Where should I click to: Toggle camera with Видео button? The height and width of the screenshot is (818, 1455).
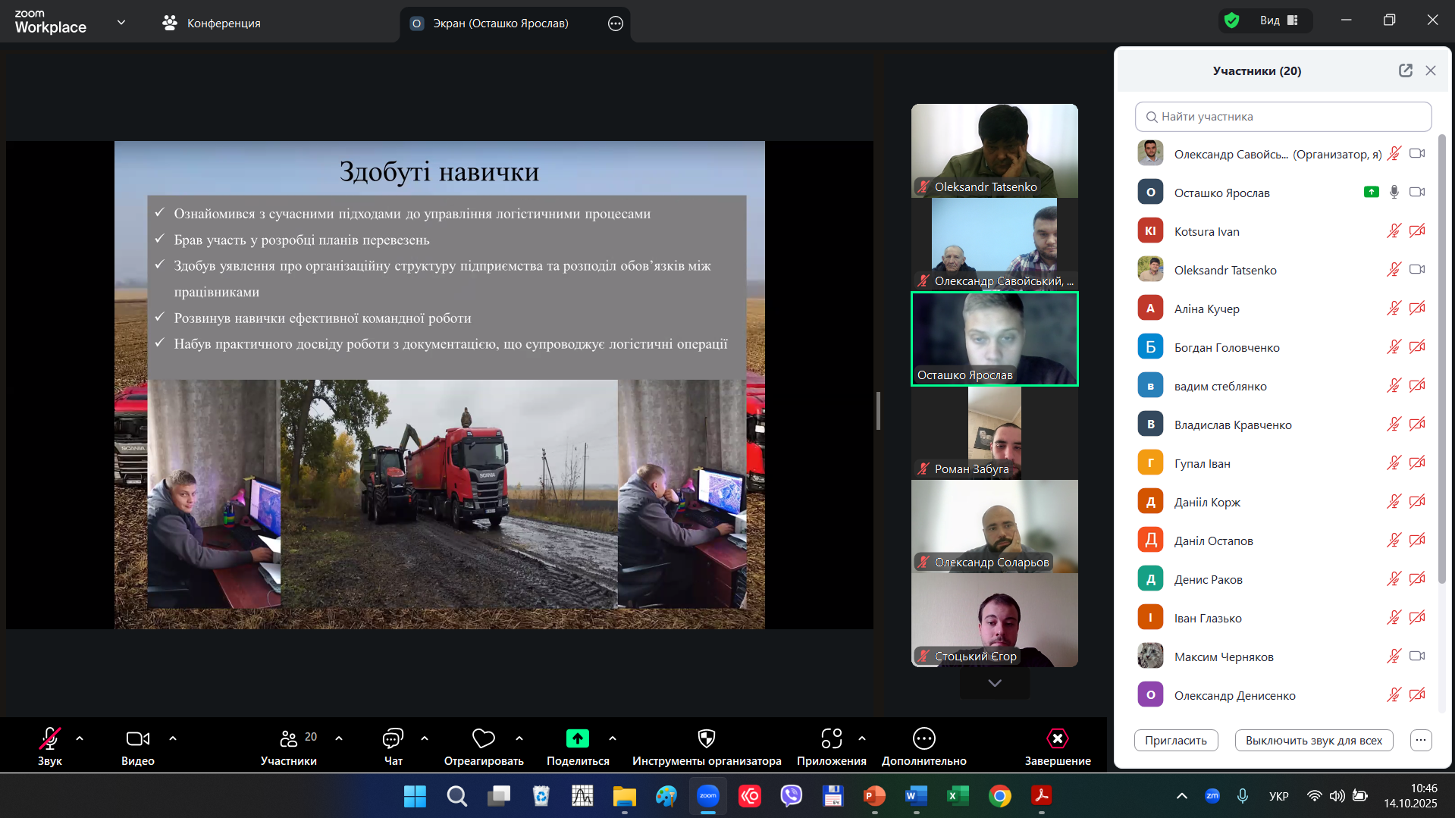click(x=137, y=738)
